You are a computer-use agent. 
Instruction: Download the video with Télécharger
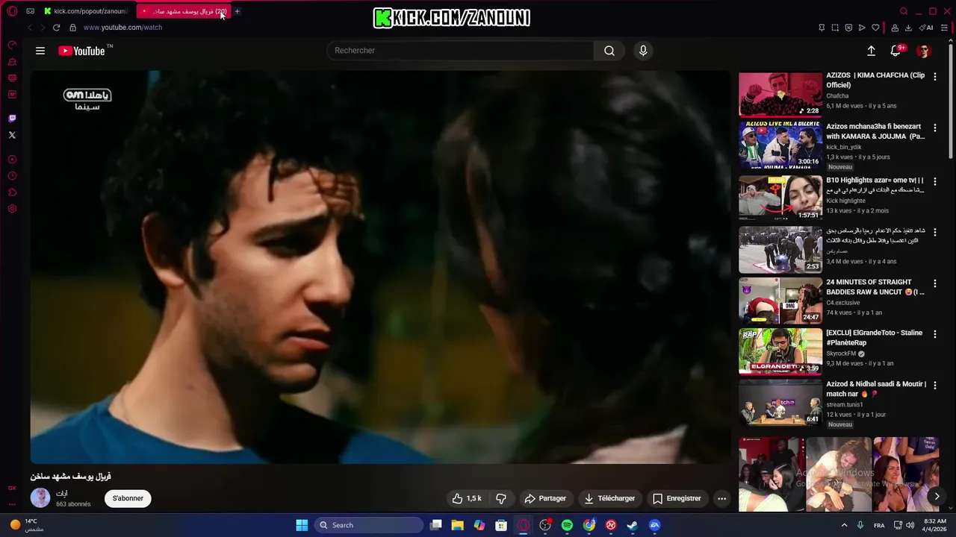(609, 498)
